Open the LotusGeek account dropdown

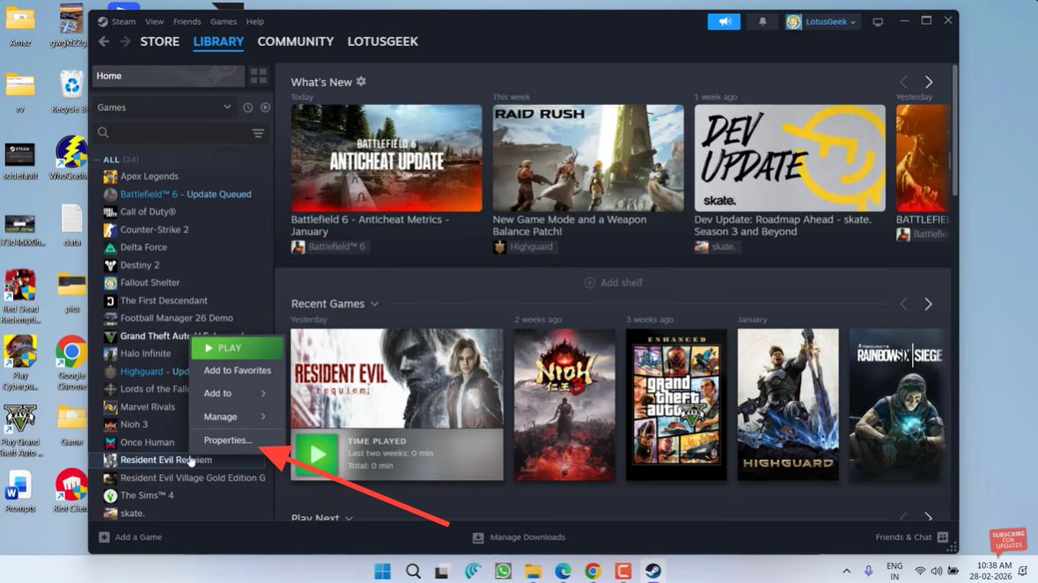821,22
